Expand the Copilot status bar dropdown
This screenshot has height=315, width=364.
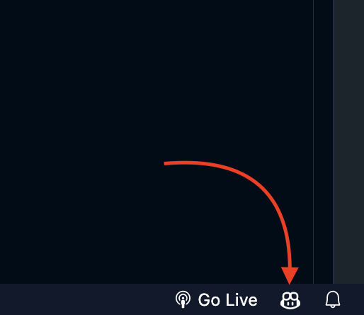coord(290,300)
